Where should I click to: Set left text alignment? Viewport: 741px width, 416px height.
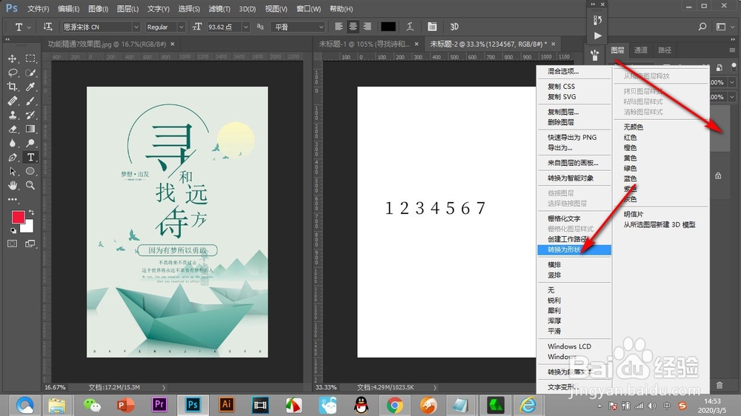(x=339, y=27)
